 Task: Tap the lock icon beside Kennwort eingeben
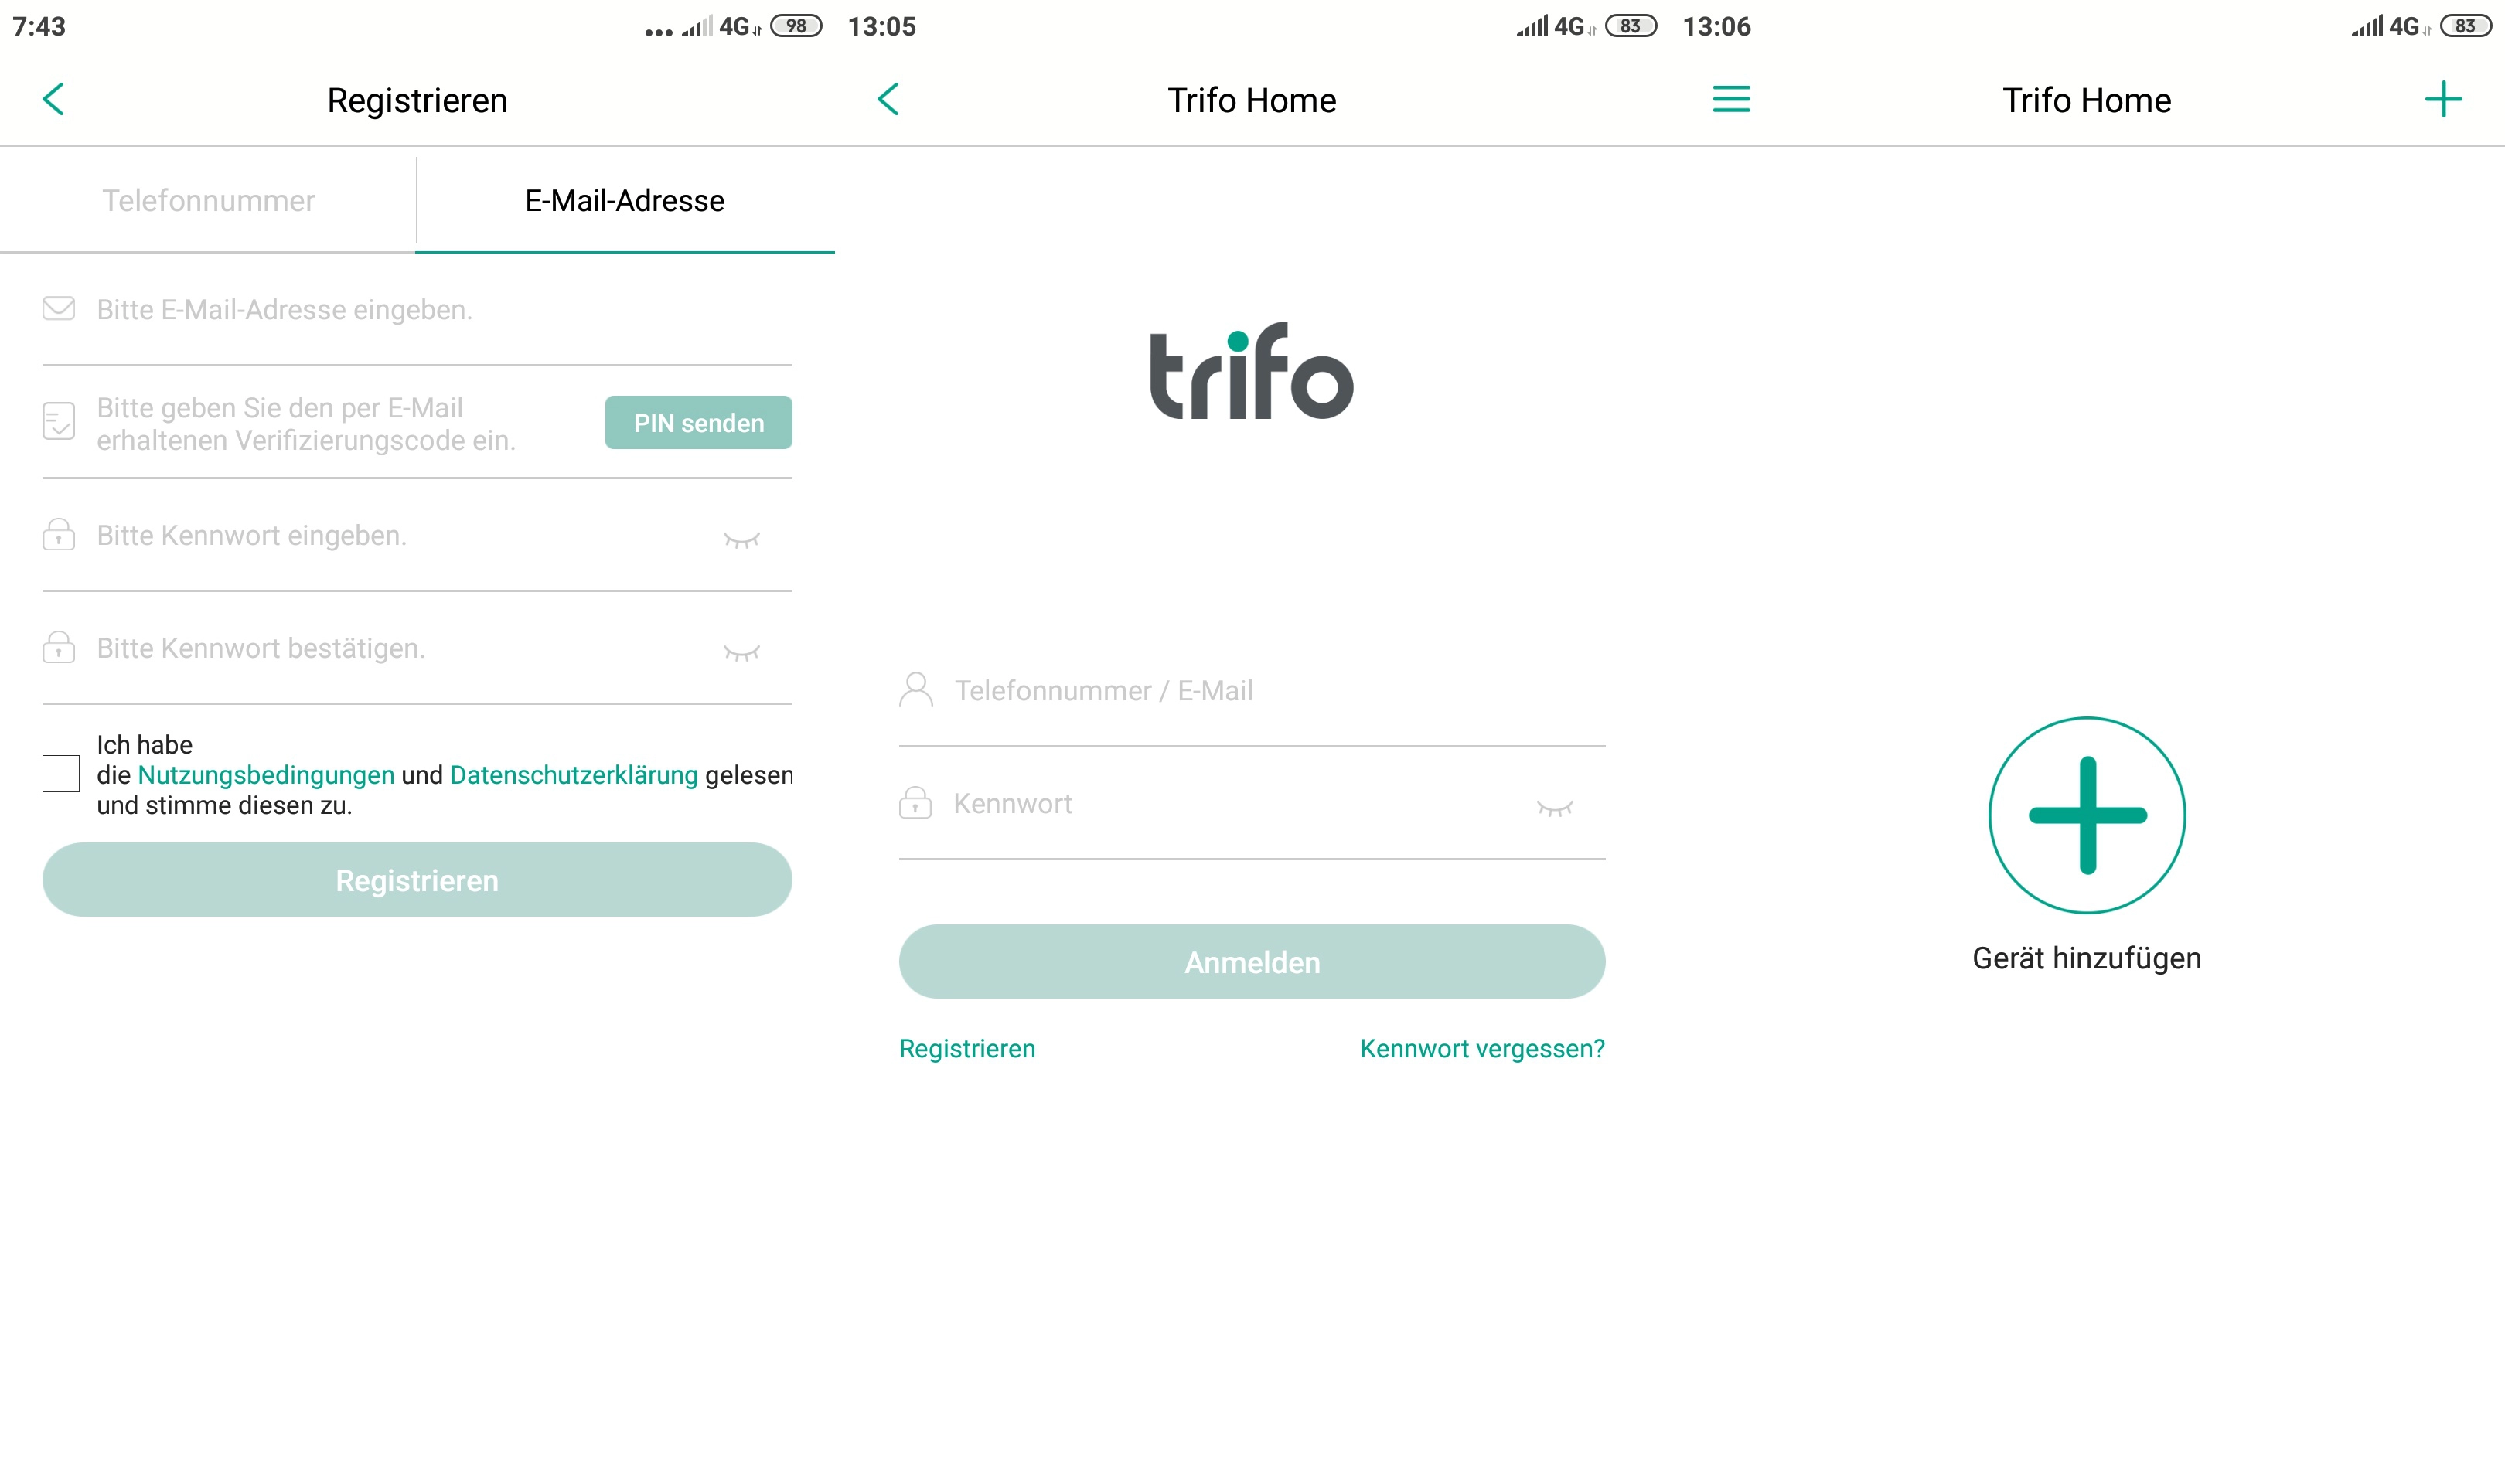pyautogui.click(x=59, y=534)
